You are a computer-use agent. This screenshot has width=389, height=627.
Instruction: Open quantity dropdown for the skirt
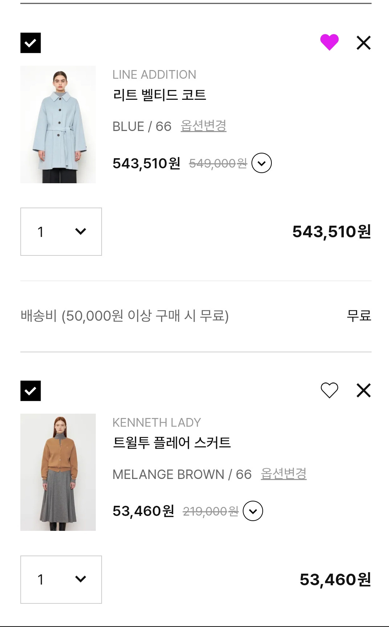pos(61,579)
